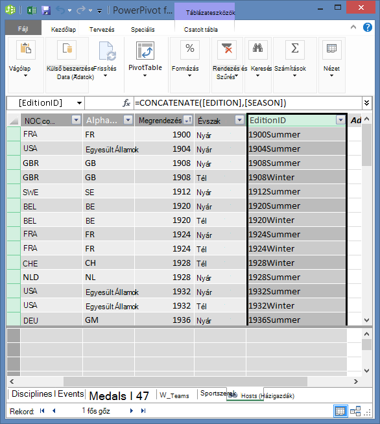Click the Számítások sigma icon

[295, 49]
